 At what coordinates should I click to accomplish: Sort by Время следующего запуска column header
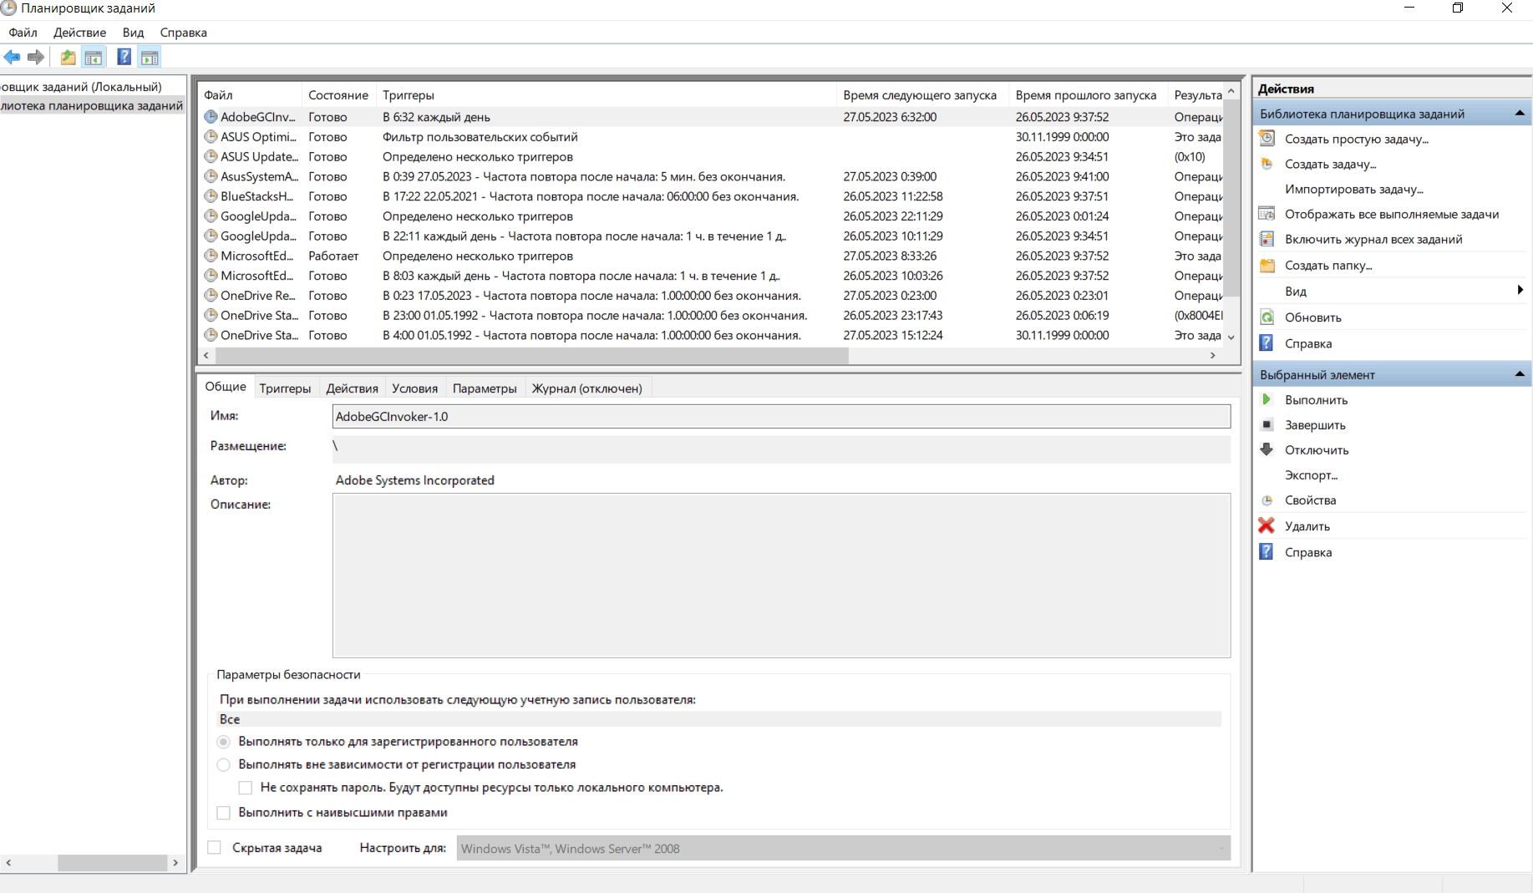pos(920,95)
